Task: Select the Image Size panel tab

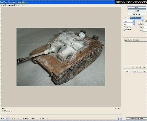Action: click(x=136, y=40)
